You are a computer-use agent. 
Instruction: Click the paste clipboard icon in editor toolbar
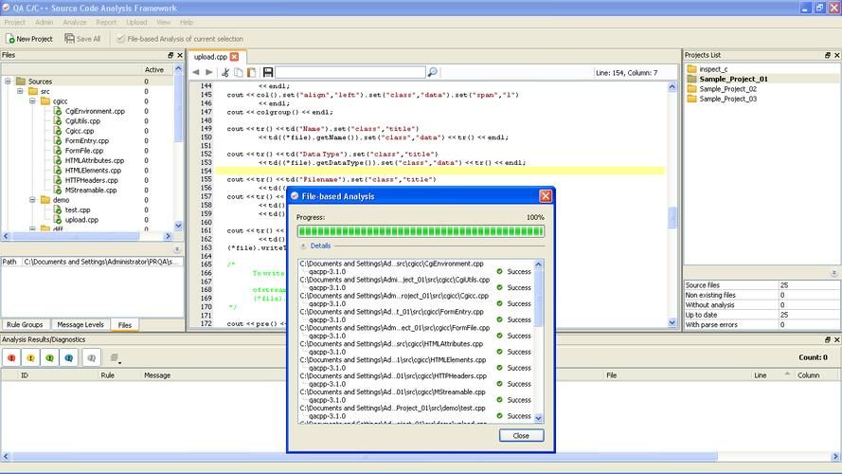(251, 72)
